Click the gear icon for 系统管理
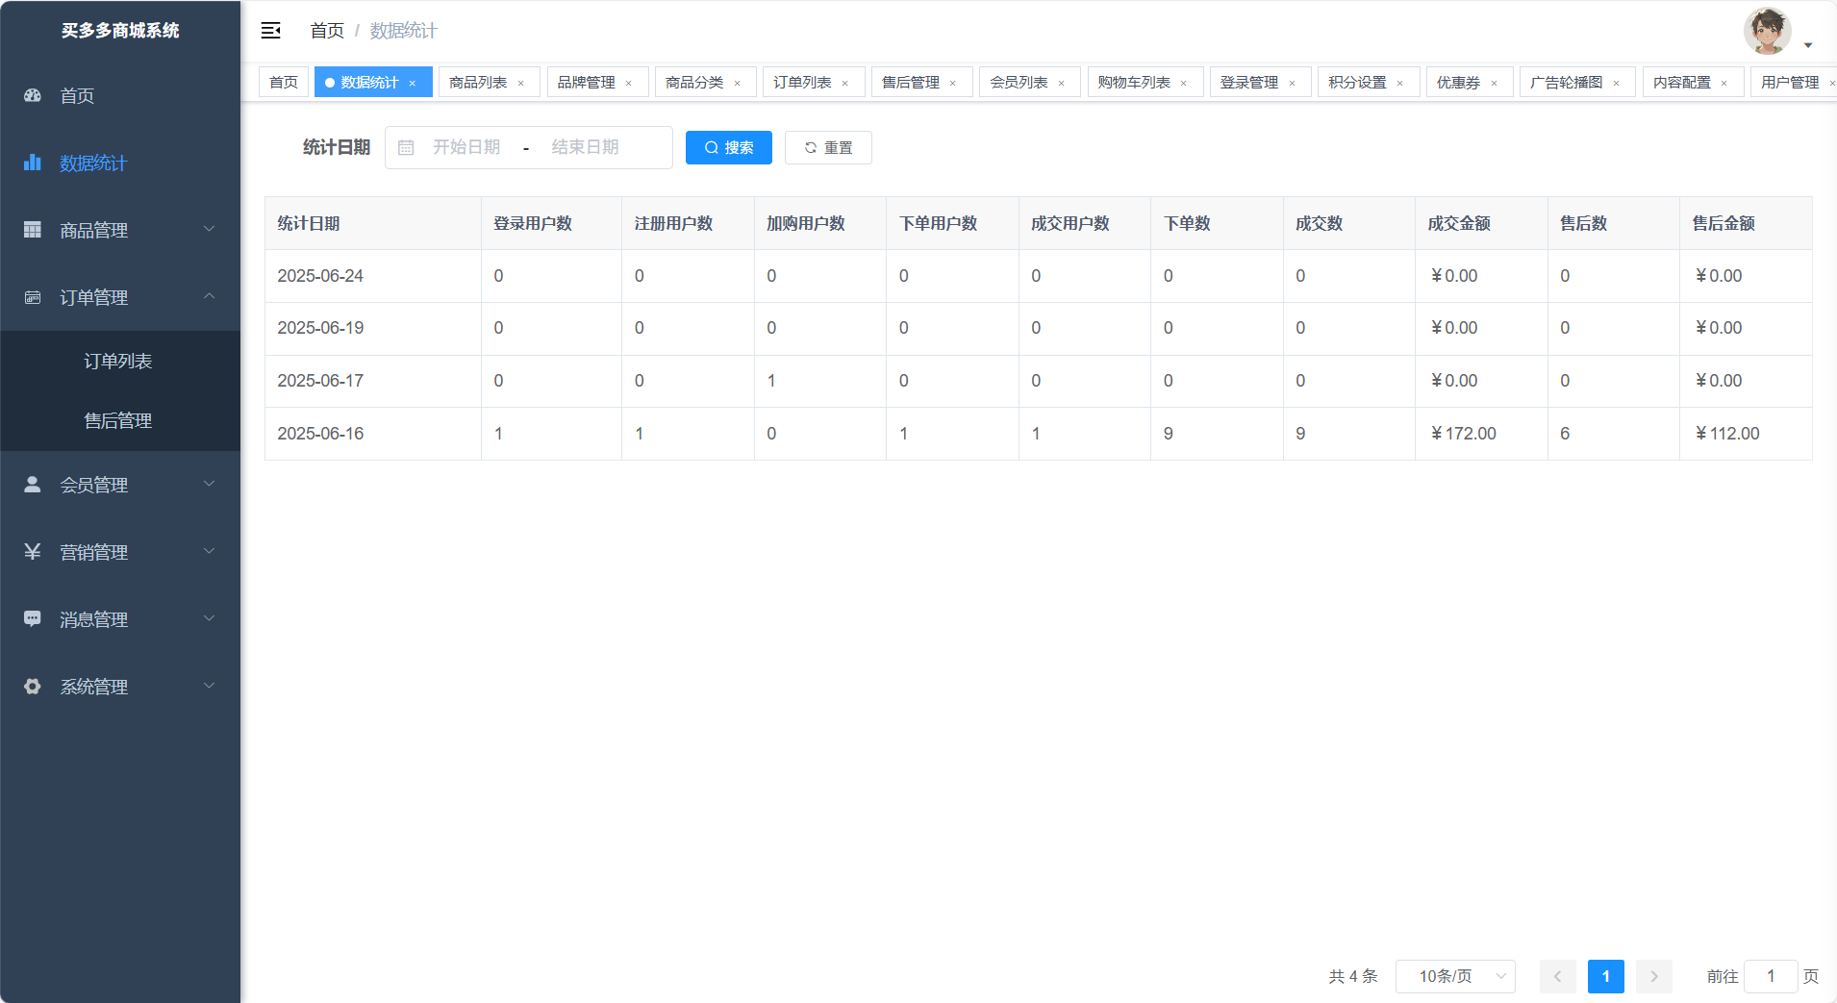 pos(33,687)
